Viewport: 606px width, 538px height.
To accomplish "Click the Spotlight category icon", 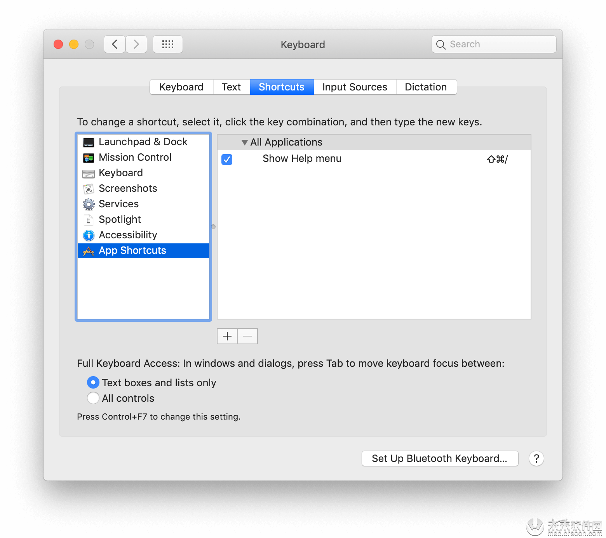I will point(89,220).
